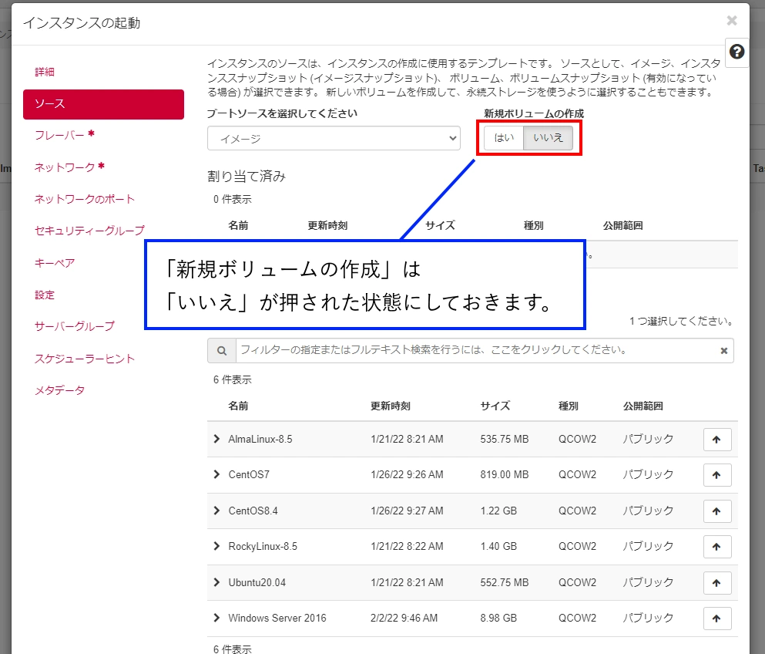This screenshot has width=765, height=654.
Task: Select Windows Server 2016 using up-arrow button
Action: coord(716,619)
